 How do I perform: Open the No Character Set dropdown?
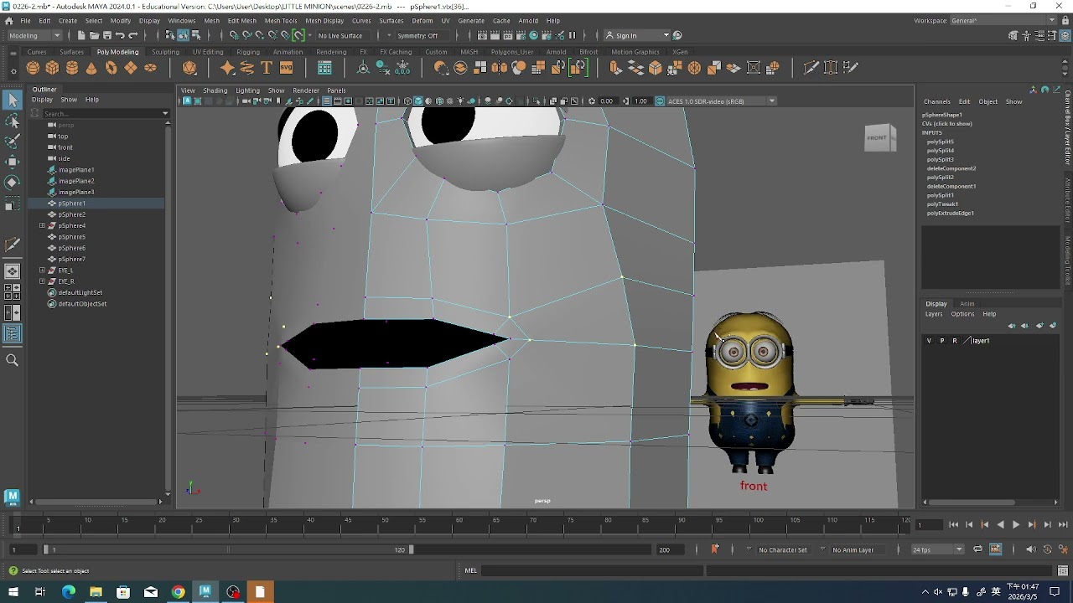[x=782, y=549]
